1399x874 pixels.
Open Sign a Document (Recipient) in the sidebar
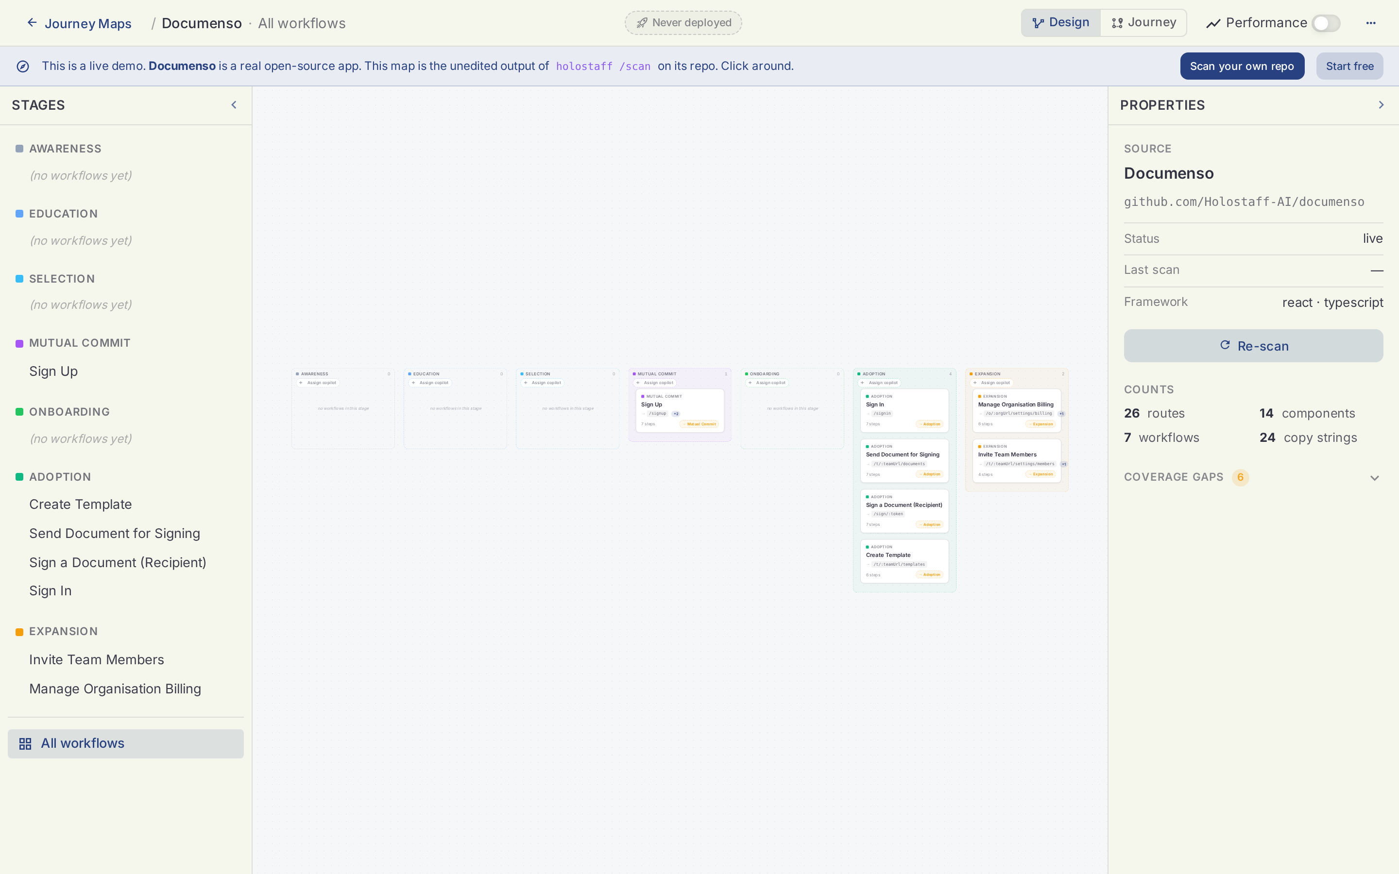tap(118, 562)
